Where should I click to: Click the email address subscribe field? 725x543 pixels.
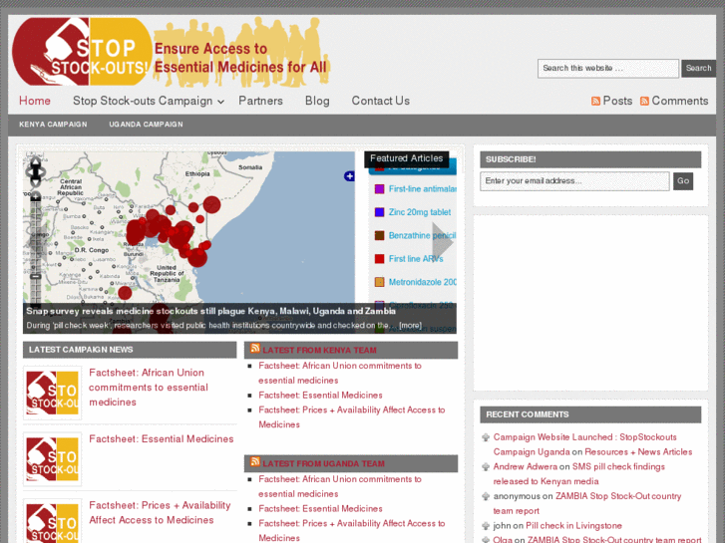(x=574, y=181)
